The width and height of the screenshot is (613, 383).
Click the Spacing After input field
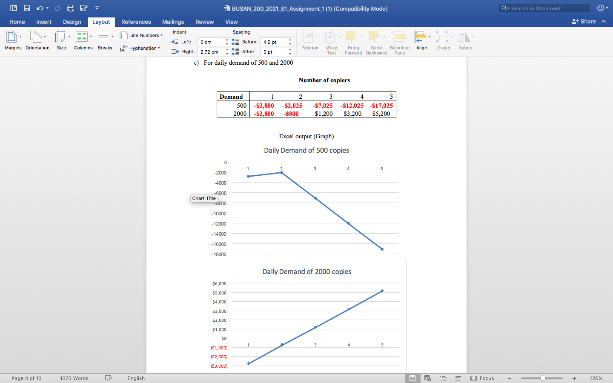[x=274, y=51]
